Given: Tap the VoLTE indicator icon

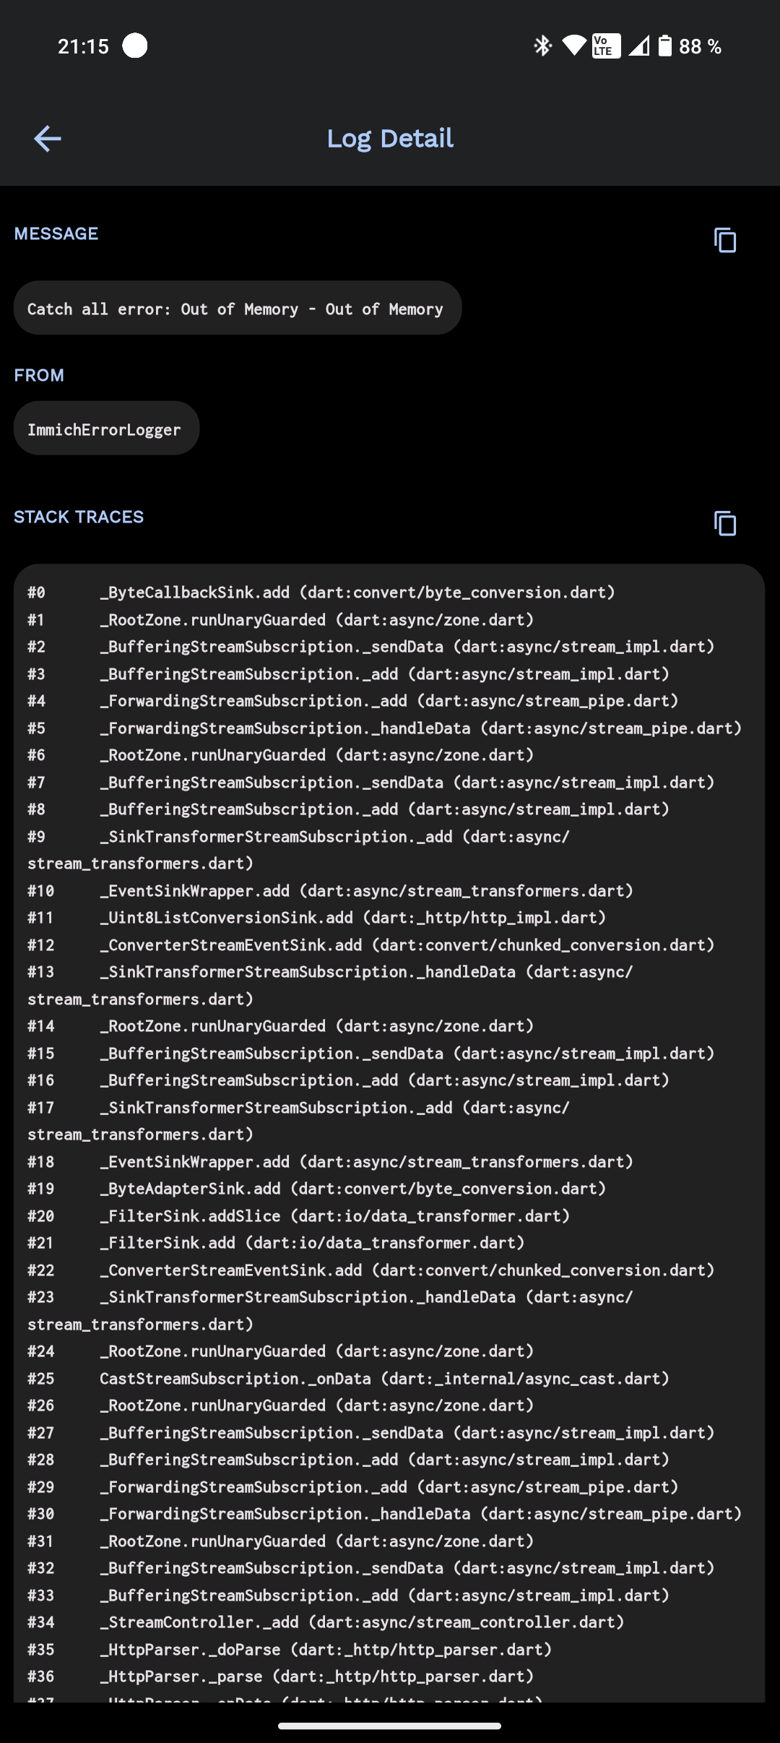Looking at the screenshot, I should coord(605,46).
